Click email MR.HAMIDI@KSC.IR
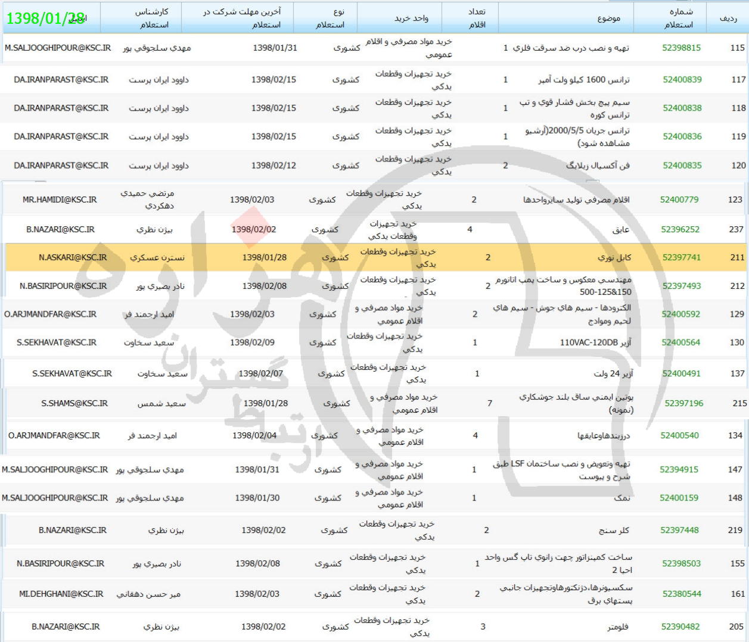The image size is (749, 642). pyautogui.click(x=60, y=200)
